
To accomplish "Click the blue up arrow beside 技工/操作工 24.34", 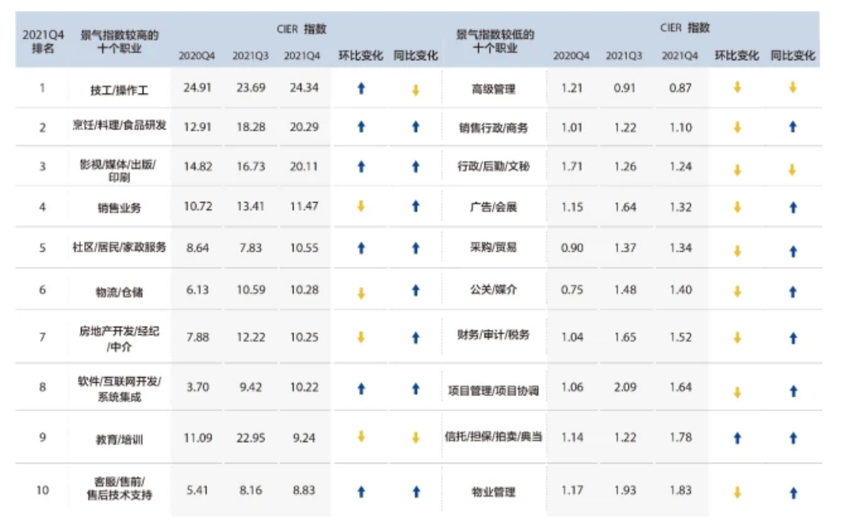I will [x=361, y=89].
